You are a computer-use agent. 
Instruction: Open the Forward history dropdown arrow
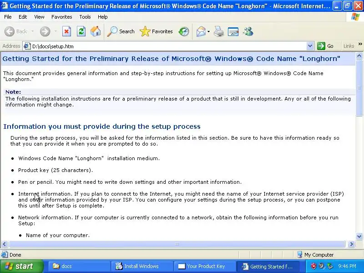pyautogui.click(x=56, y=31)
